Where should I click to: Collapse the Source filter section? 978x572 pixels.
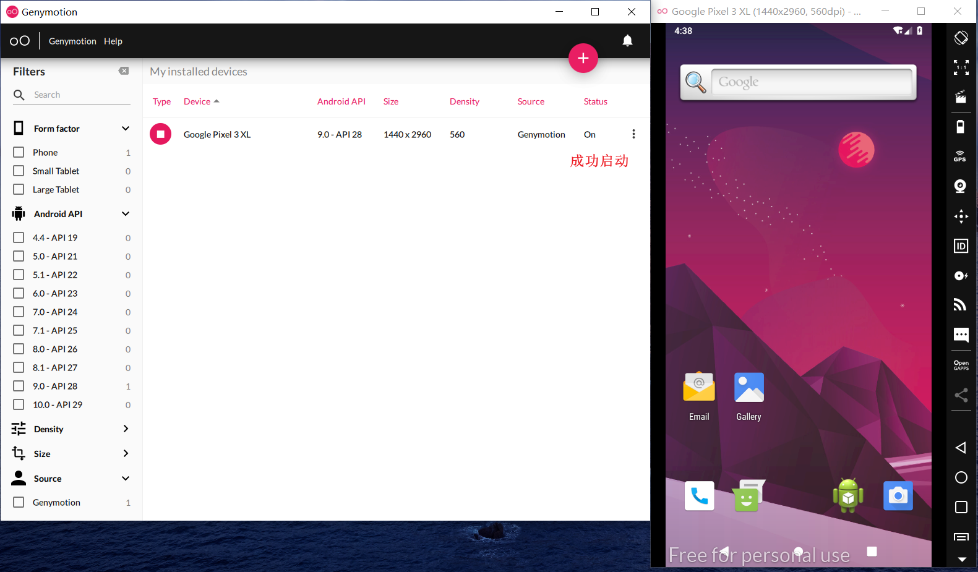[126, 479]
